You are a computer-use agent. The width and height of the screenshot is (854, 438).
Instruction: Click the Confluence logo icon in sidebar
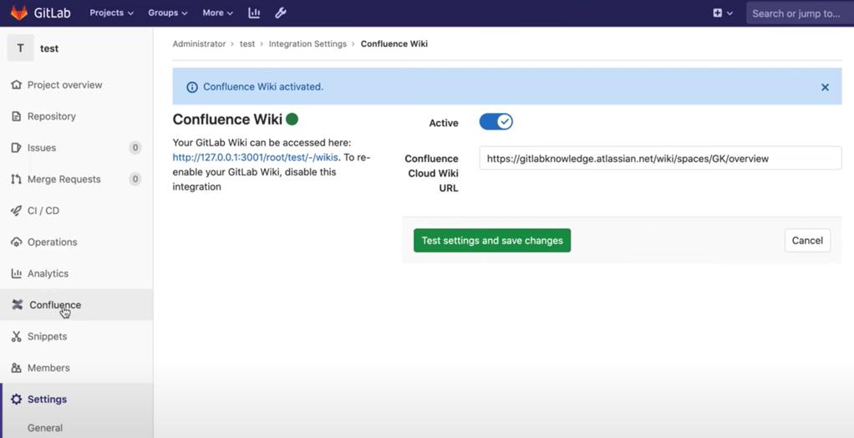click(18, 304)
